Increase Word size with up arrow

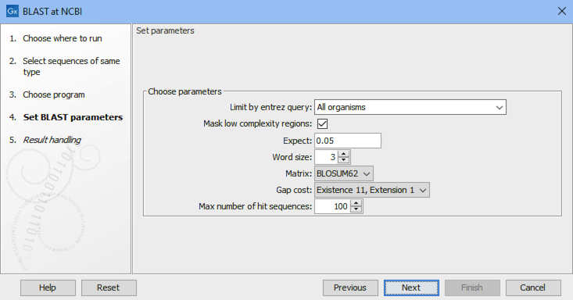pos(343,154)
